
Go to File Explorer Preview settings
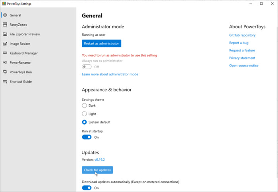click(x=38, y=34)
